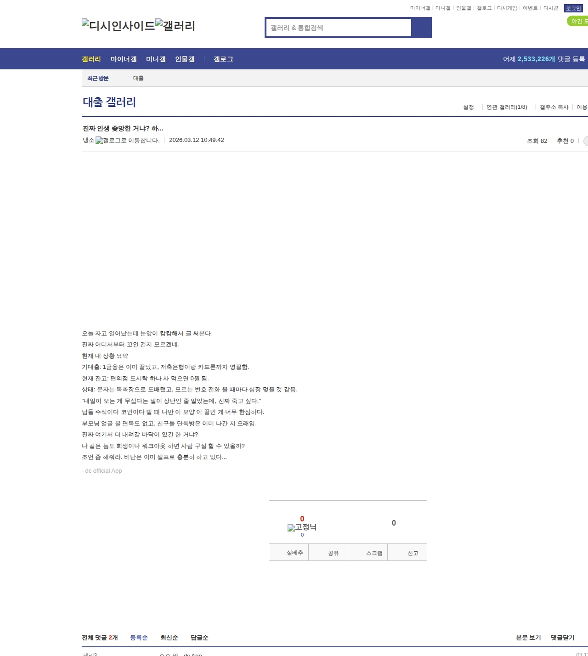Sort comments by 답글순
588x656 pixels.
tap(199, 638)
